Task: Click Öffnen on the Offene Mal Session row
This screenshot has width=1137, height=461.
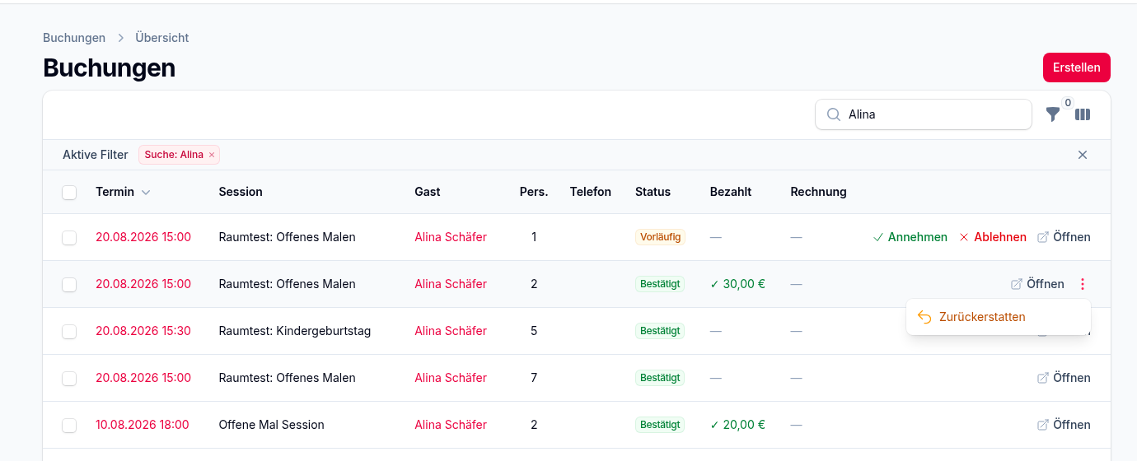Action: tap(1064, 425)
